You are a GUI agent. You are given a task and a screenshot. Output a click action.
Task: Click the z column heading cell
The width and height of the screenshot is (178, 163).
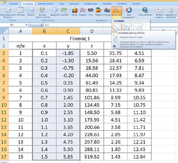(92, 46)
